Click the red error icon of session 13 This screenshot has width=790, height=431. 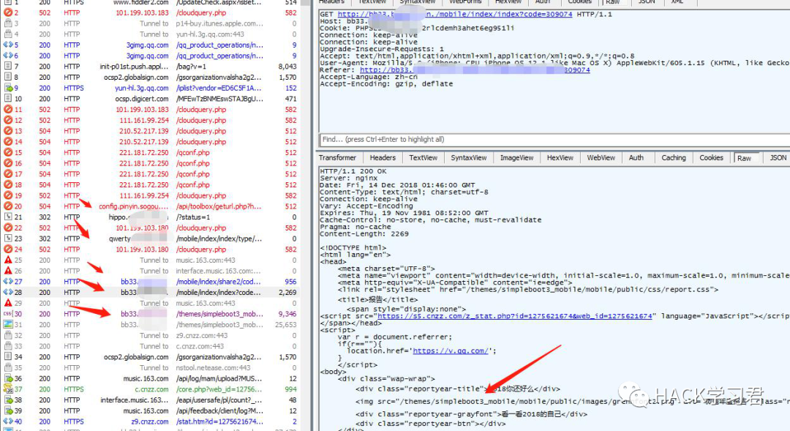tap(8, 131)
